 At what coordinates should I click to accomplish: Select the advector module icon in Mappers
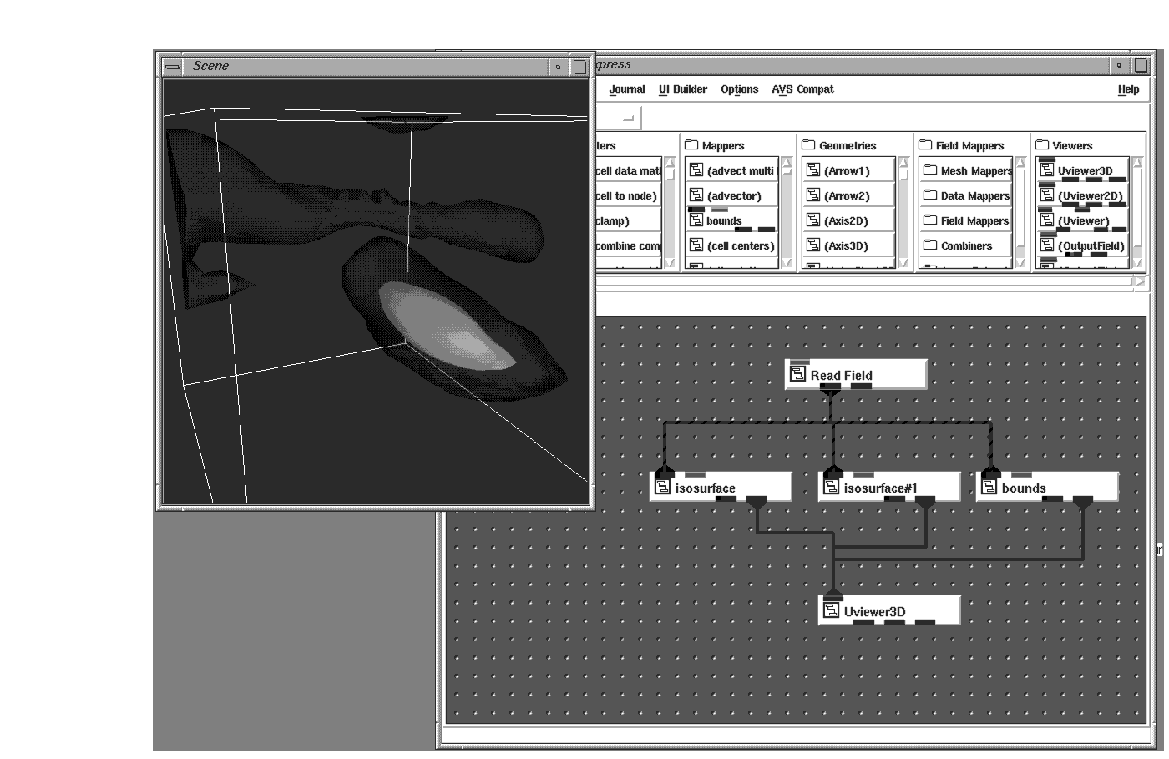[696, 196]
